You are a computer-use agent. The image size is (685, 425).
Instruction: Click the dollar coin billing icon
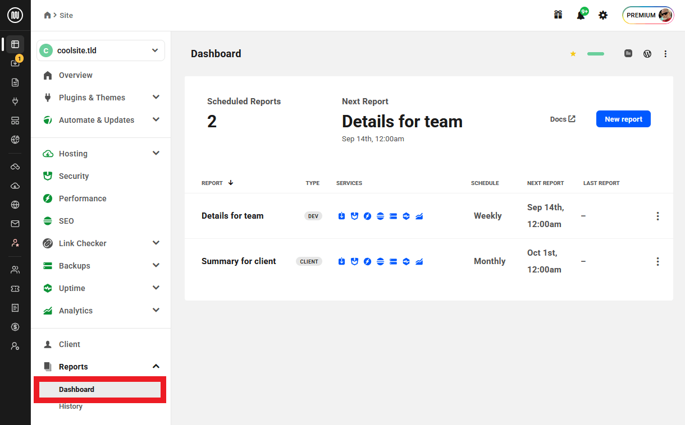click(15, 327)
